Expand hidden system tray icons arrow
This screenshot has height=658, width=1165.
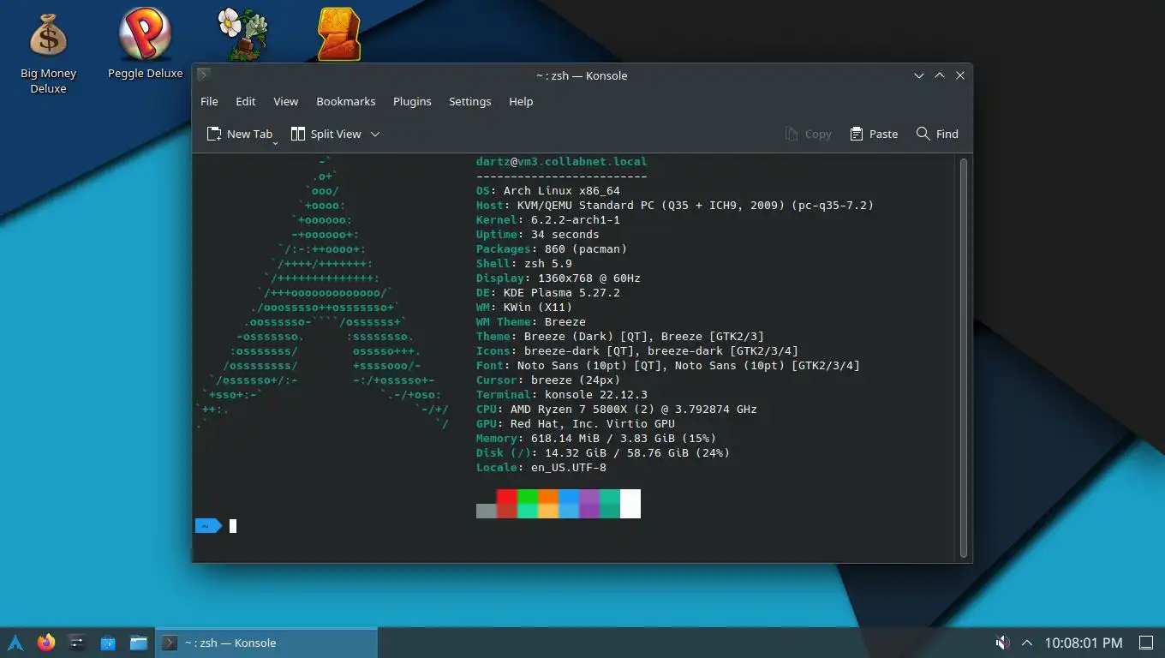tap(1027, 643)
